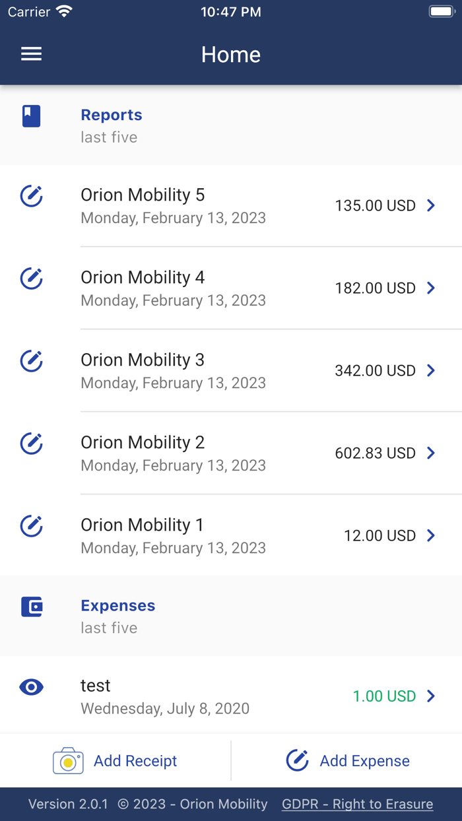The image size is (462, 821).
Task: Click the Expenses card icon
Action: point(31,606)
